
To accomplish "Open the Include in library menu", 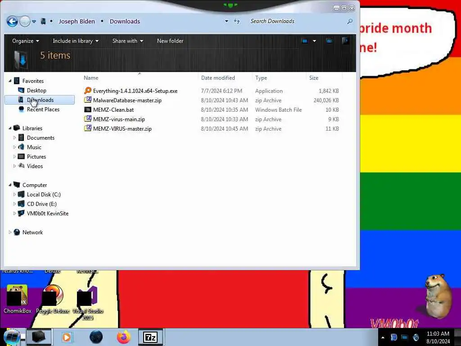I will point(76,41).
